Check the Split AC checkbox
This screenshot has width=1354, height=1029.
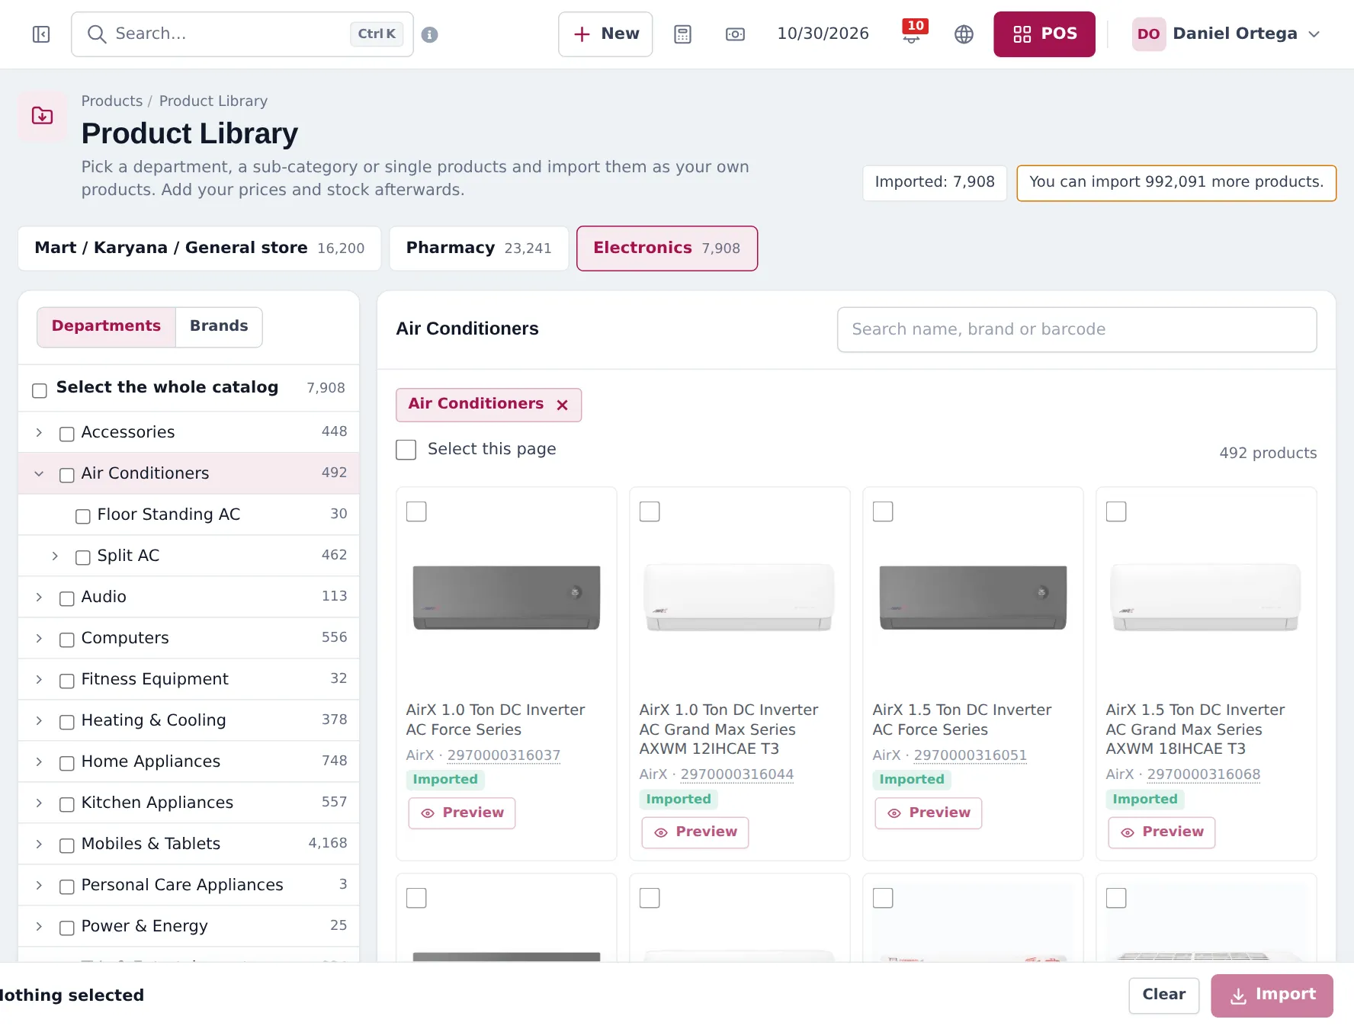(83, 557)
